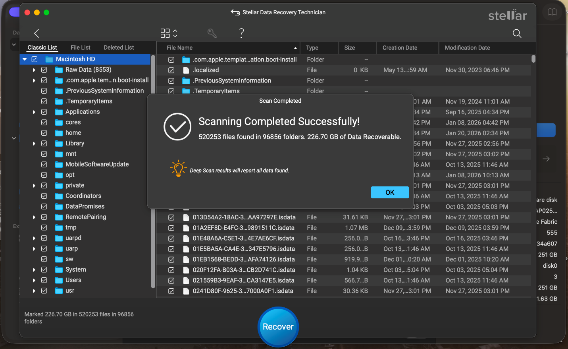The height and width of the screenshot is (349, 568).
Task: Sort by the Modification Date column
Action: (x=467, y=48)
